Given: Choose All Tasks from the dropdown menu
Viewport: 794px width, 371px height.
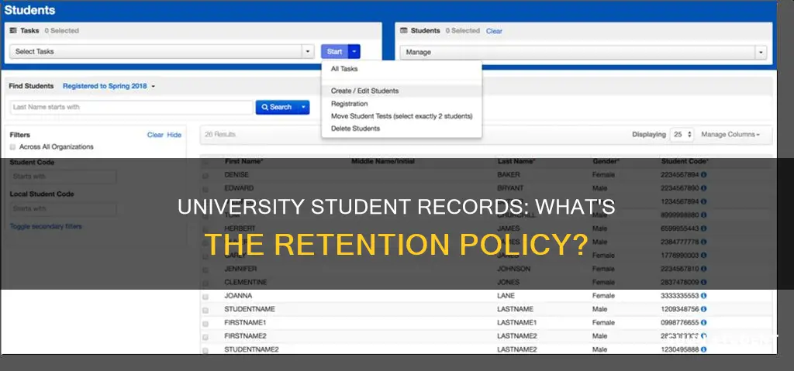Looking at the screenshot, I should coord(344,69).
